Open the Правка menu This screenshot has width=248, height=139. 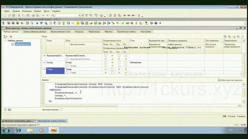[16, 11]
